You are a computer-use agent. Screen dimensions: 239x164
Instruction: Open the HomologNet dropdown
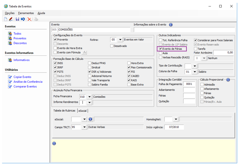(176, 119)
